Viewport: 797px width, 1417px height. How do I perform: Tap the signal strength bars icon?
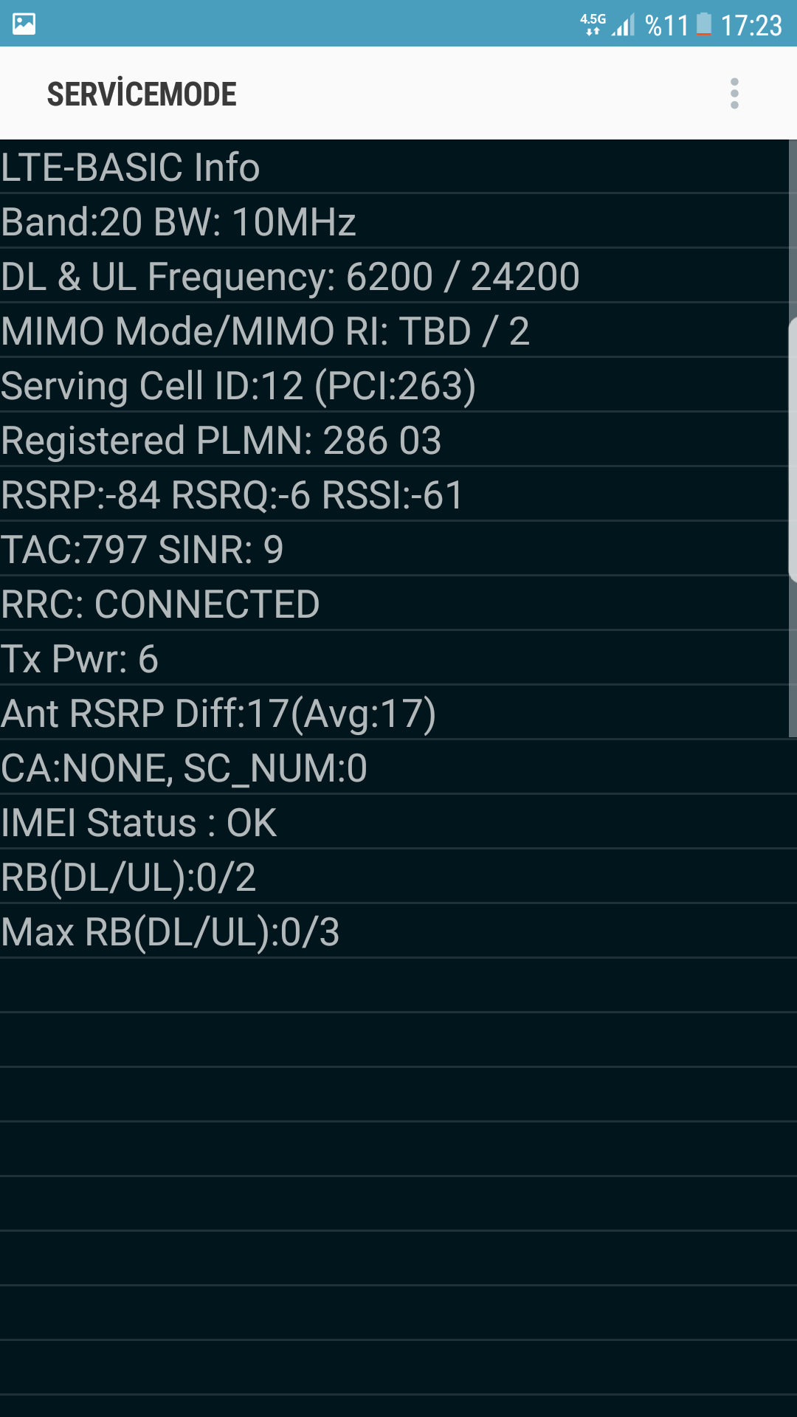(624, 25)
